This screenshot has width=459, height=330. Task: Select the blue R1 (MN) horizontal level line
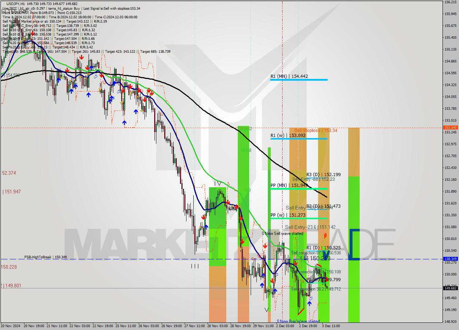click(x=299, y=80)
